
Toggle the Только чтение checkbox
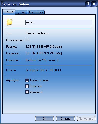click(27, 80)
